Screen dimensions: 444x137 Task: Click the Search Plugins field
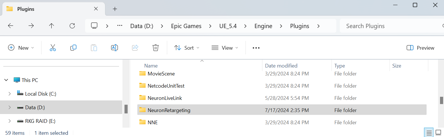(x=392, y=26)
